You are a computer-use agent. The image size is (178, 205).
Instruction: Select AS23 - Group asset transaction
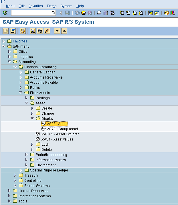(x=62, y=129)
